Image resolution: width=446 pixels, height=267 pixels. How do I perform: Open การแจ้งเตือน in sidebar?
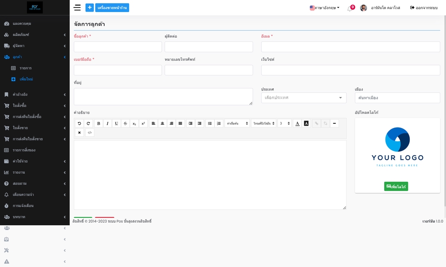[35, 205]
